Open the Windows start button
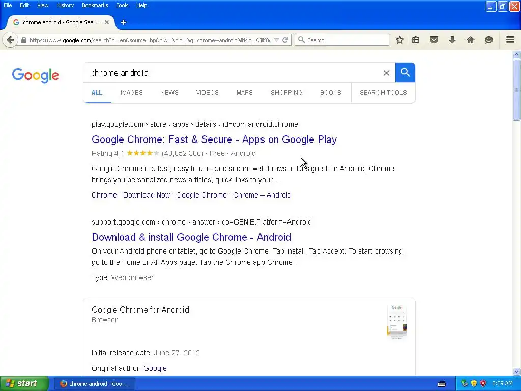The height and width of the screenshot is (391, 521). (24, 384)
